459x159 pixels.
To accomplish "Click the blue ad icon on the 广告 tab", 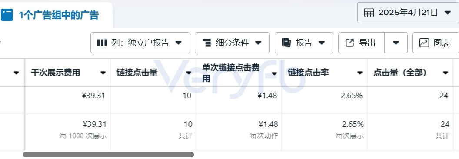I will click(x=7, y=15).
